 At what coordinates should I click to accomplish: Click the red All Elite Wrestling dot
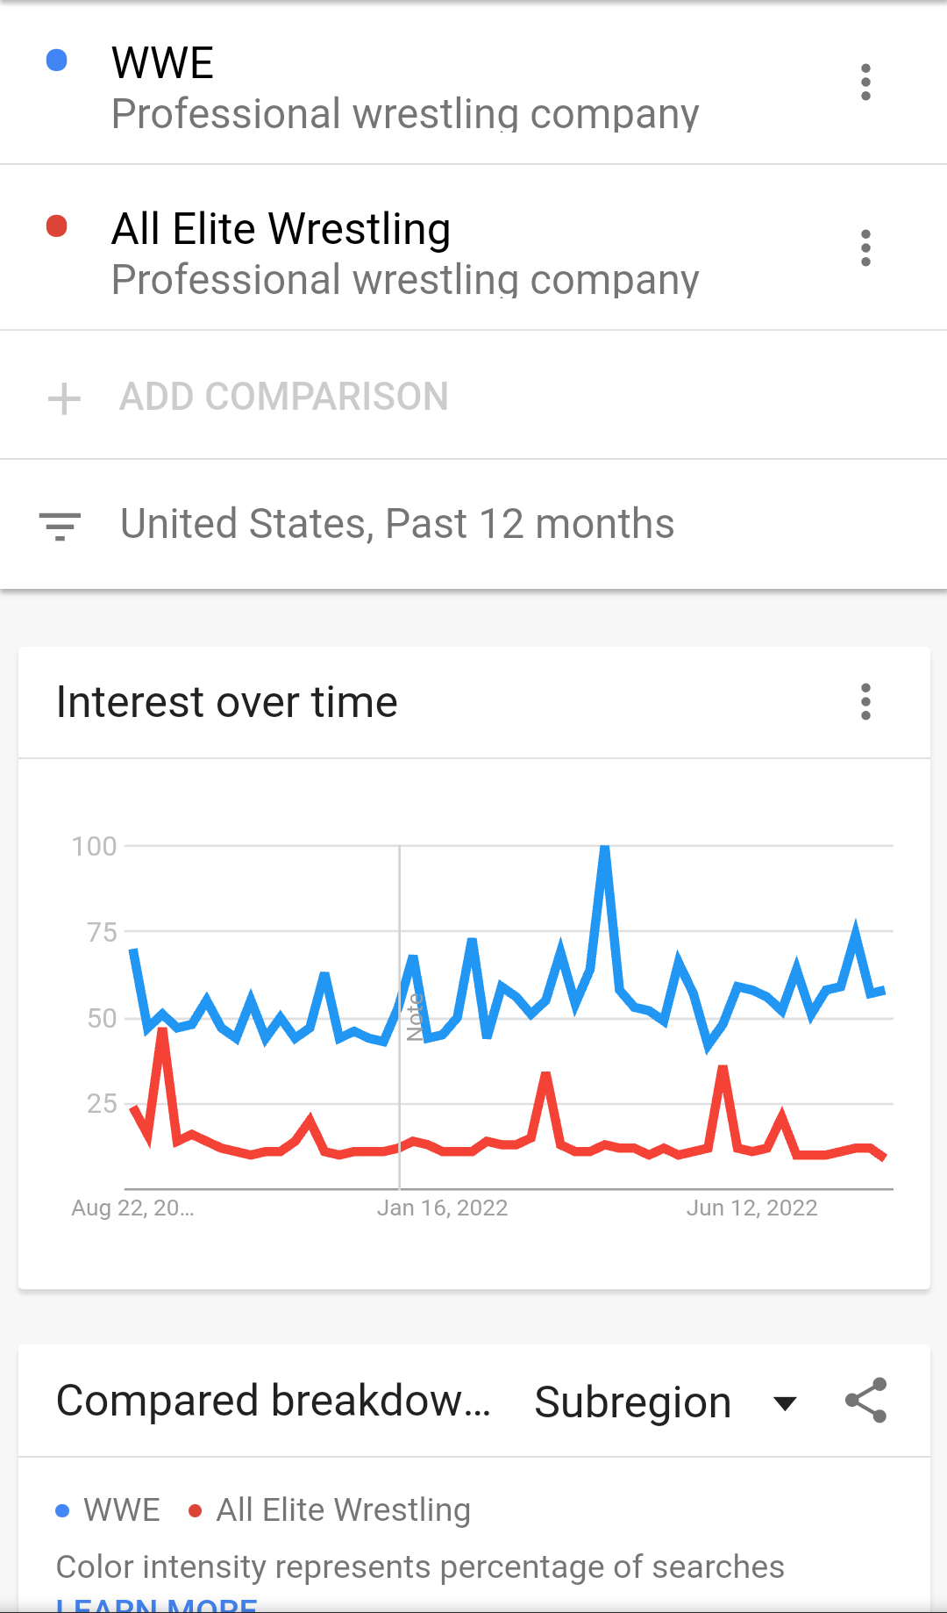57,226
